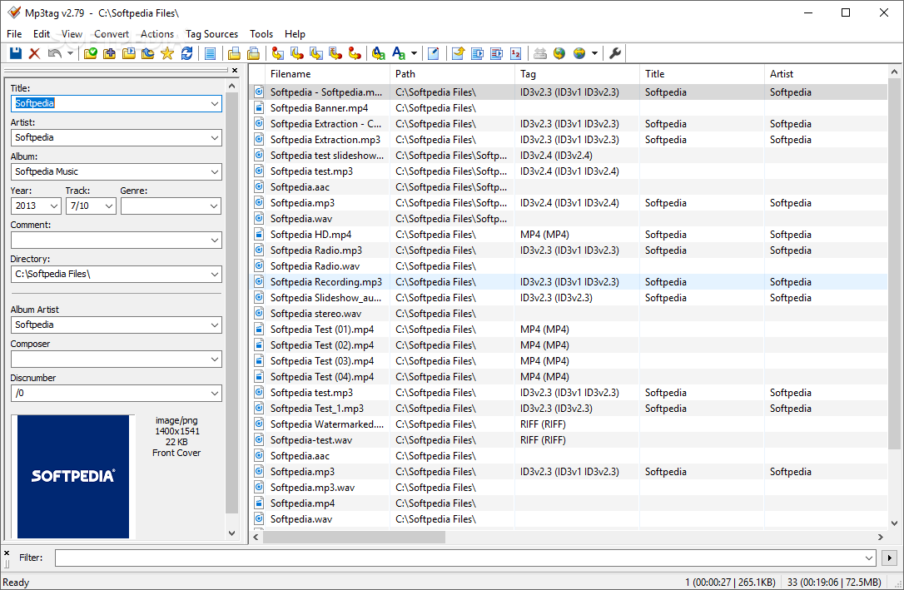Expand the Artist field dropdown
904x590 pixels.
pyautogui.click(x=215, y=137)
